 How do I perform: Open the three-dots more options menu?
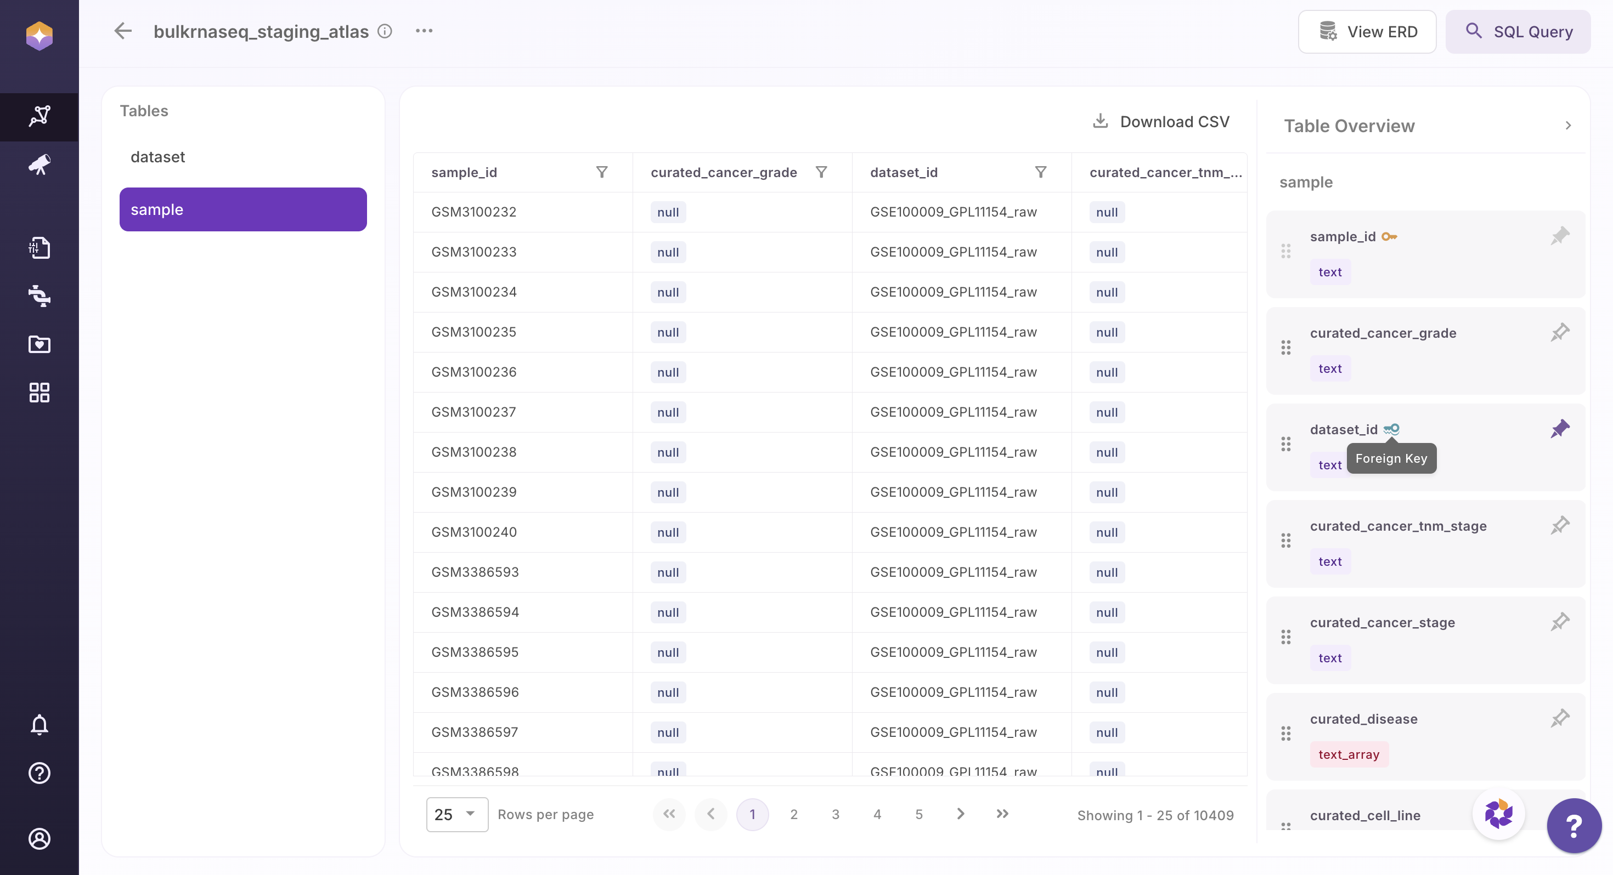424,31
